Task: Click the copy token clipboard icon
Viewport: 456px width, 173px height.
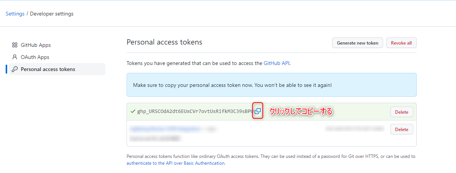Action: [258, 111]
